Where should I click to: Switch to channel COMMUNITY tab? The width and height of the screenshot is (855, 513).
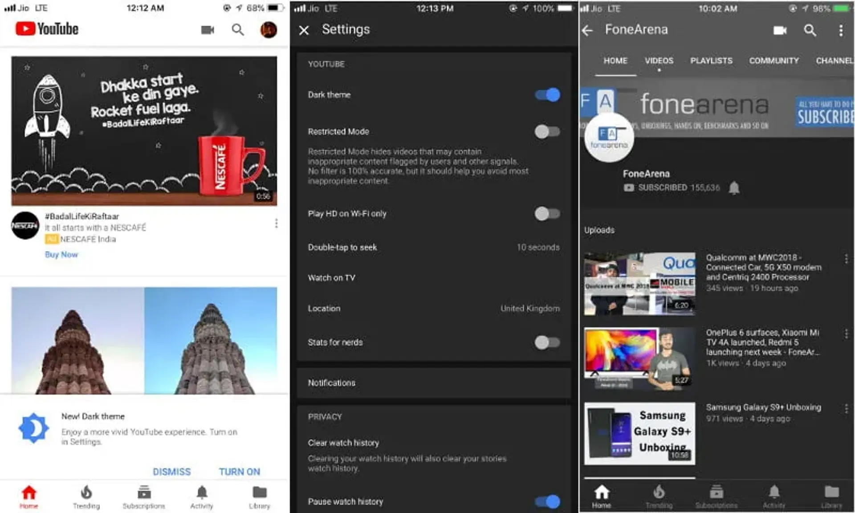(x=774, y=61)
